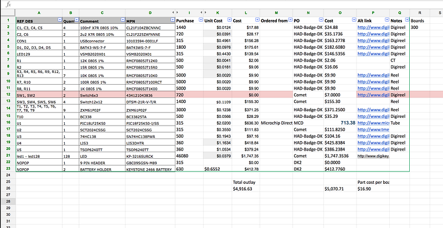
Task: Expand hidden column via arrow after column I
Action: click(x=202, y=13)
